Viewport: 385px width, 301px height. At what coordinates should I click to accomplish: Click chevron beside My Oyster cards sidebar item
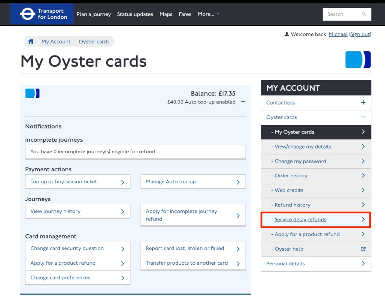click(x=363, y=132)
